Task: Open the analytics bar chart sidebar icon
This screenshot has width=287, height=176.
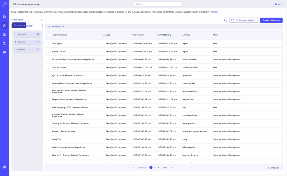Action: coord(4,34)
